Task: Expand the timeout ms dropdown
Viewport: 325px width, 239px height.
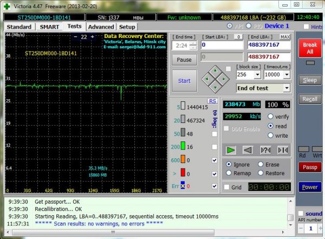Action: [287, 74]
